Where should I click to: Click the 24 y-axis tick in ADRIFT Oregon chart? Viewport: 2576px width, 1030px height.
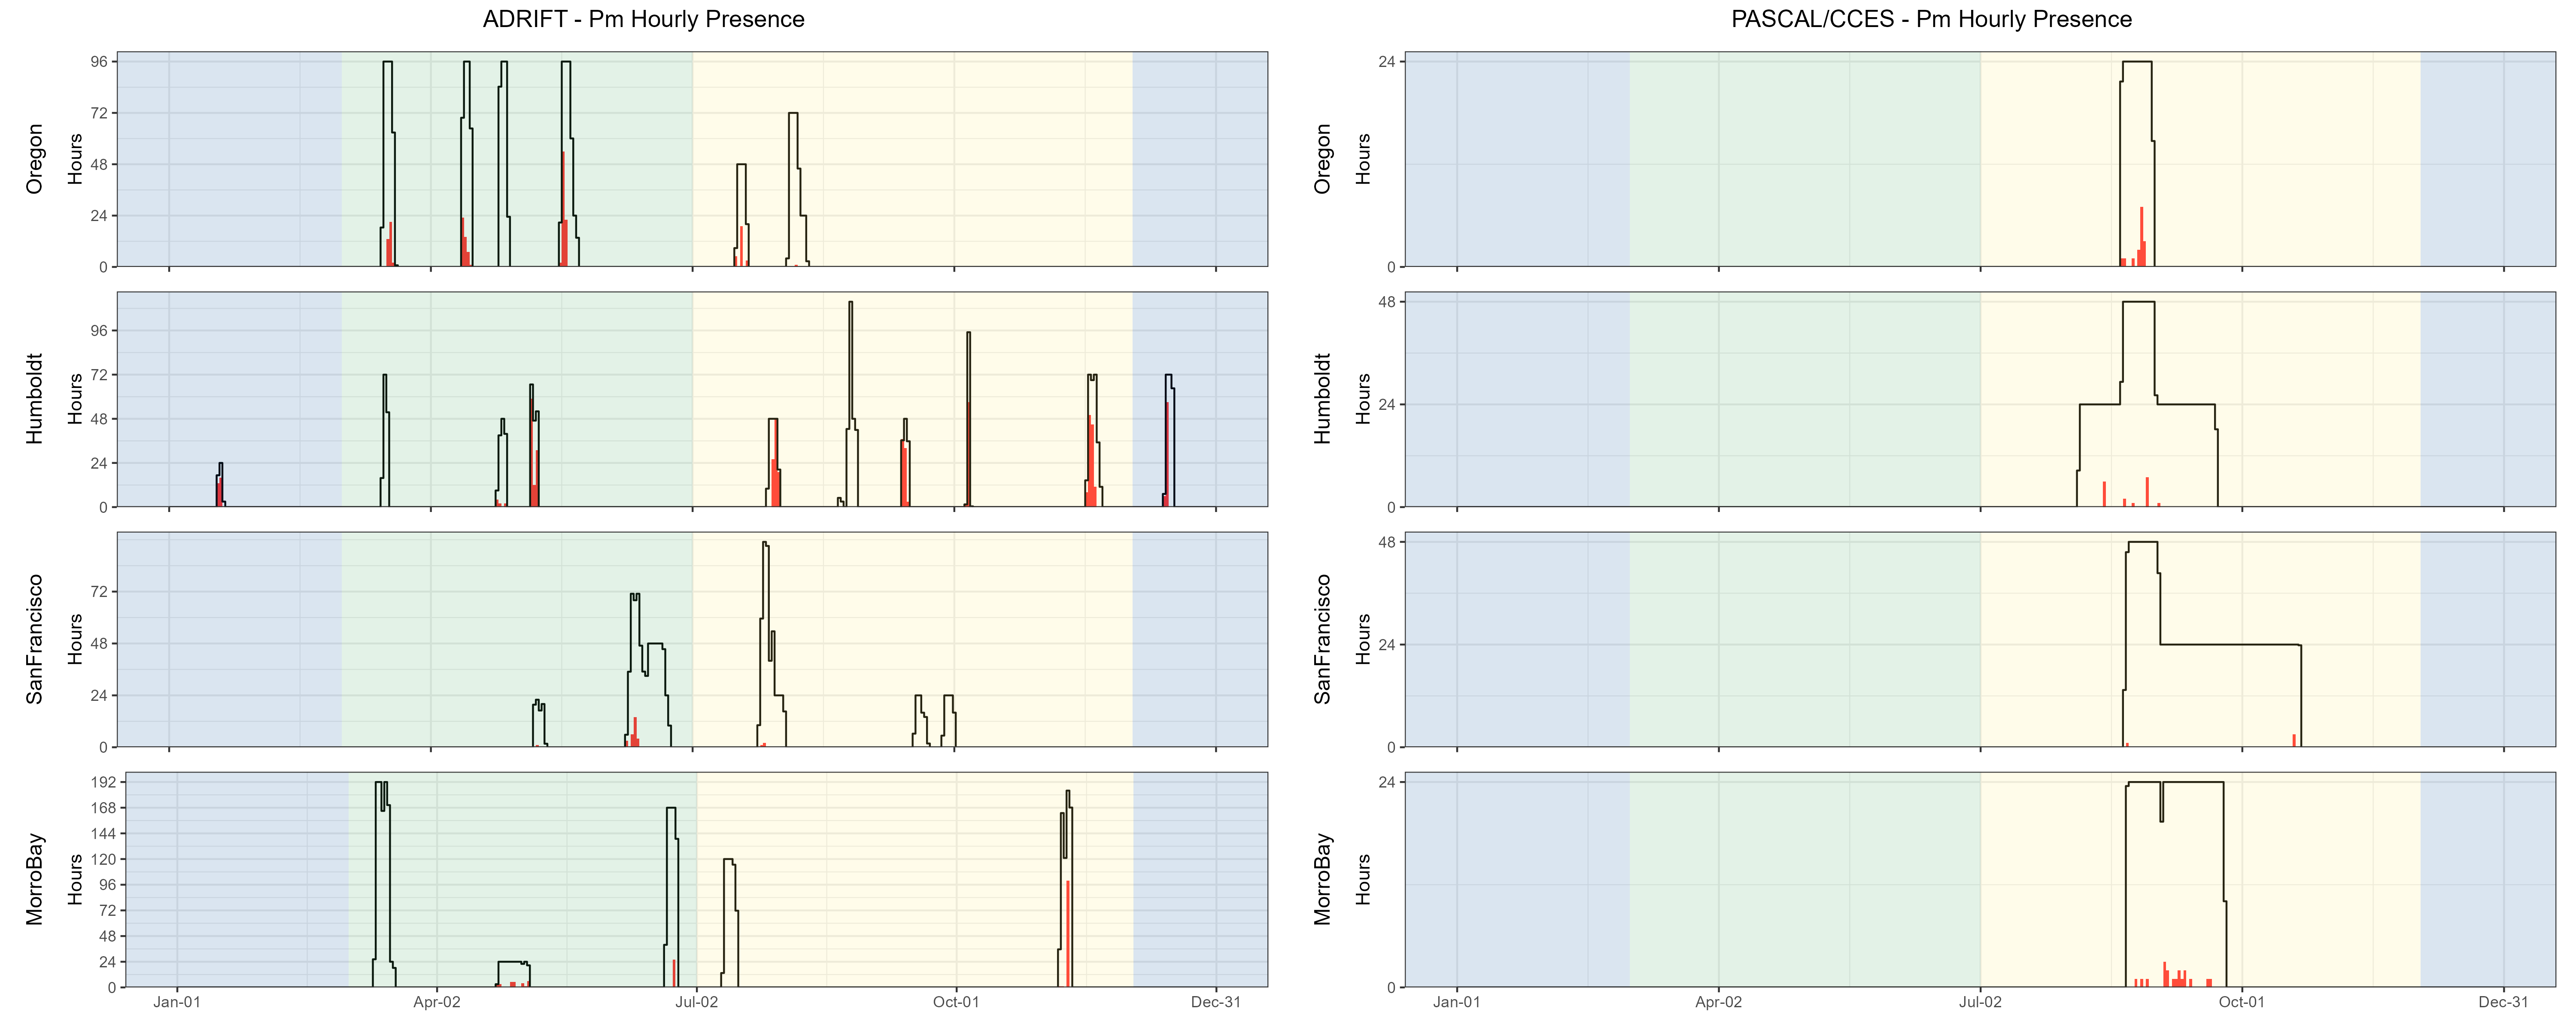click(x=99, y=216)
